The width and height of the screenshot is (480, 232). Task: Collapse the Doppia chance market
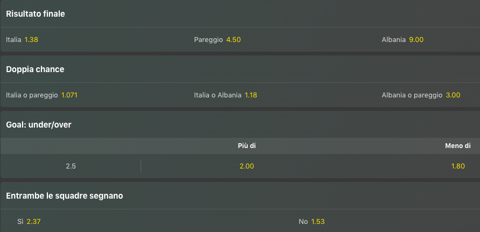tap(35, 69)
